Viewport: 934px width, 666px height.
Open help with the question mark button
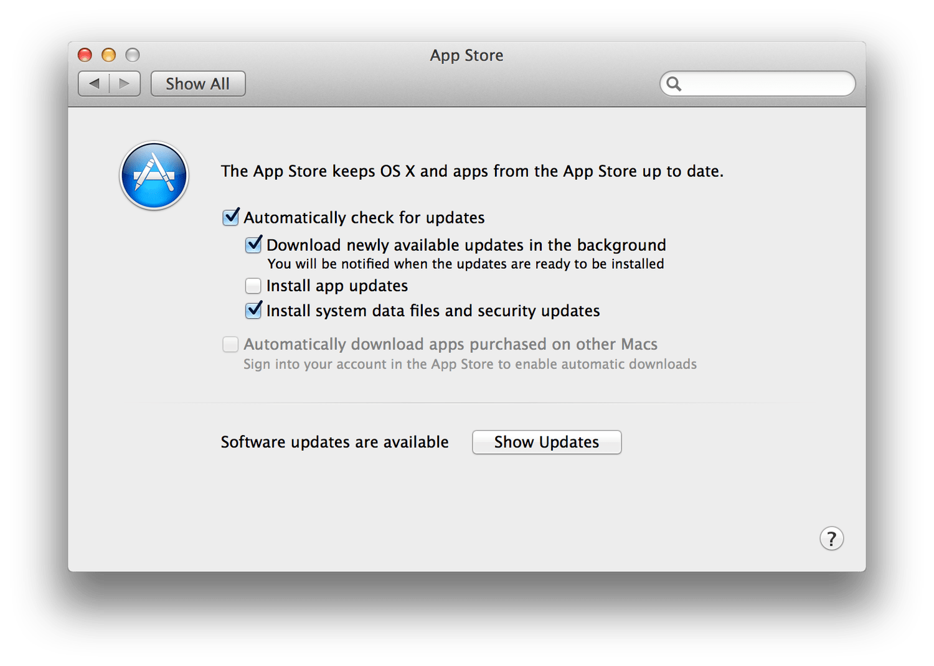[x=831, y=538]
